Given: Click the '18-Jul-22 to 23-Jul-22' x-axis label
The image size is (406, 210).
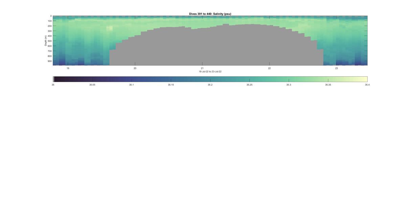Looking at the screenshot, I should pyautogui.click(x=210, y=72).
